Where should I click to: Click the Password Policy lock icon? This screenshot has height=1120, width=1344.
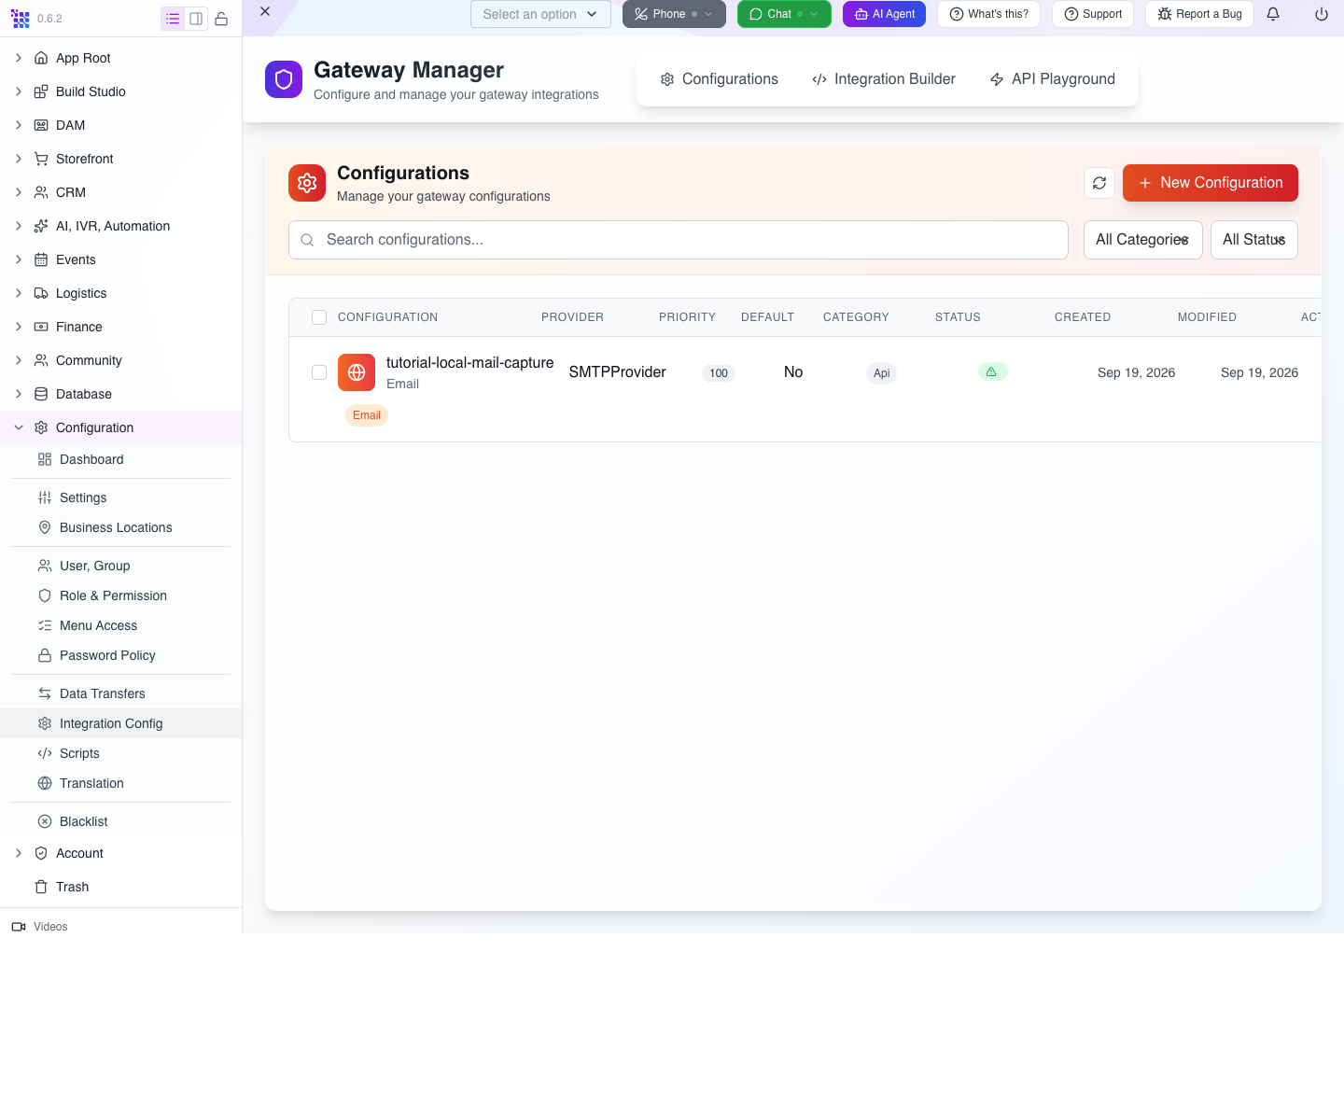(x=45, y=655)
